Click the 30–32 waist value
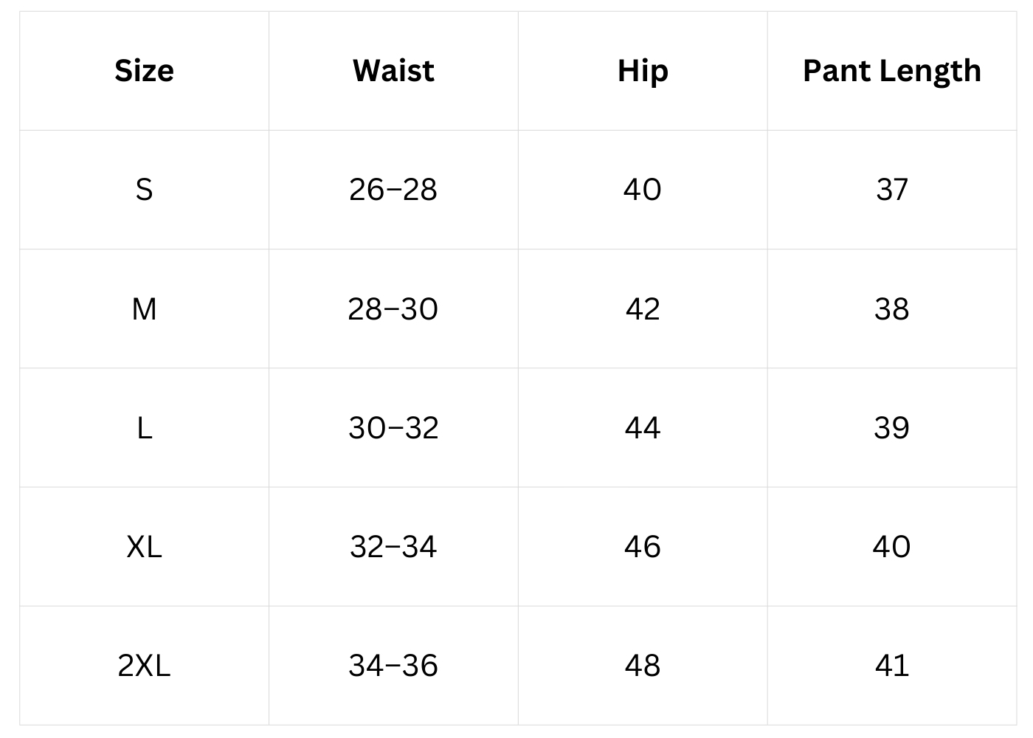1033x738 pixels. click(x=393, y=427)
